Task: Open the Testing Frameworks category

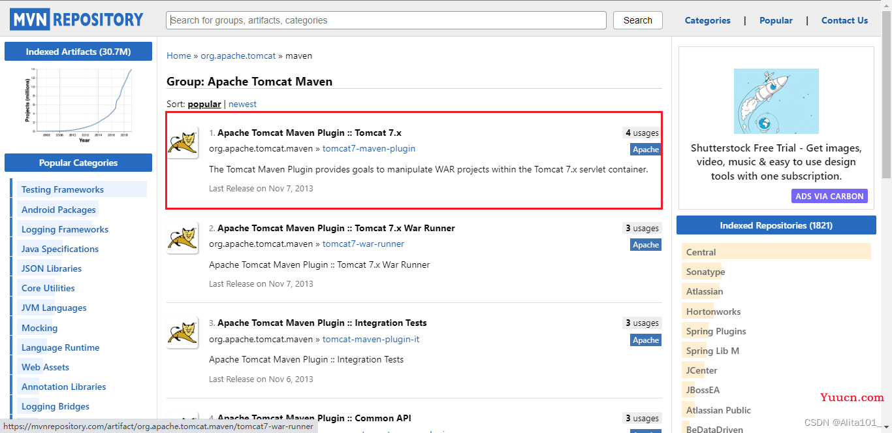Action: 63,189
